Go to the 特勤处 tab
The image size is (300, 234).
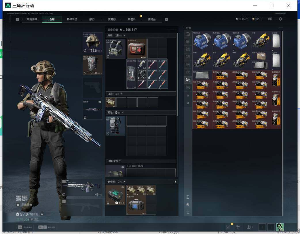pos(132,19)
